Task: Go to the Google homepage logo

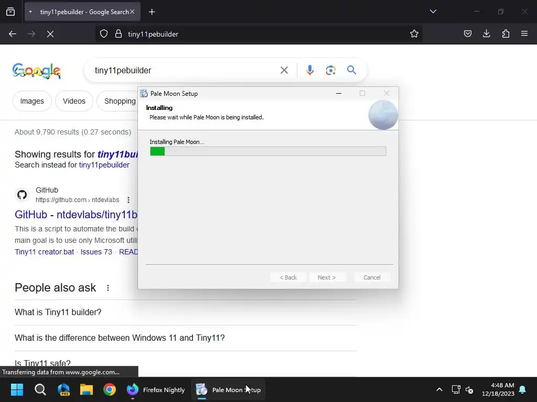Action: [37, 71]
